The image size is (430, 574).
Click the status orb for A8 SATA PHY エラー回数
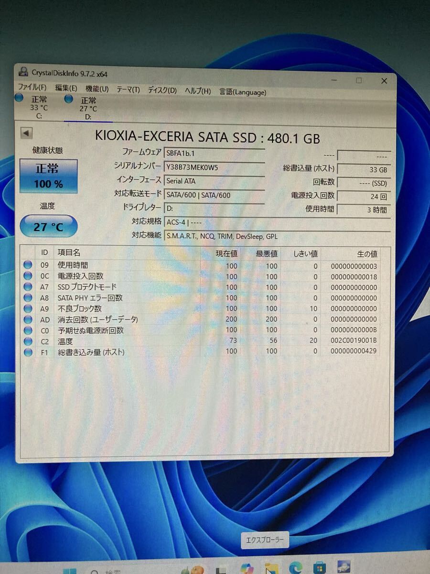click(x=28, y=298)
